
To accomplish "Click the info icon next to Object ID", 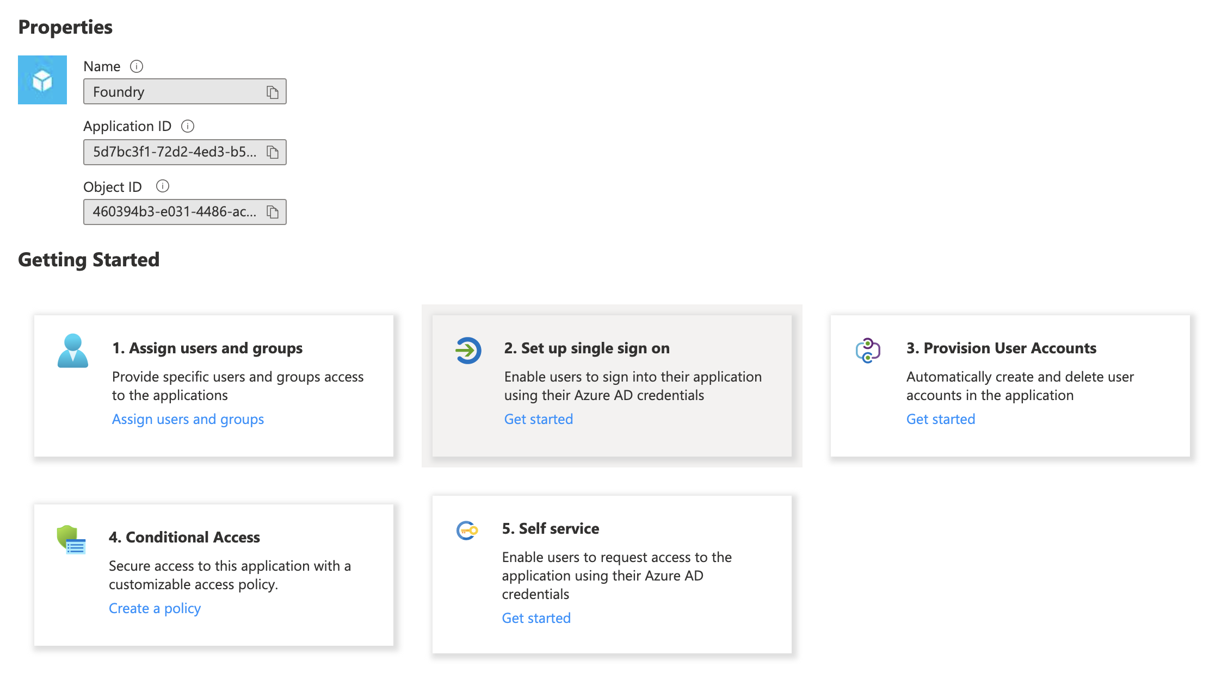I will pyautogui.click(x=163, y=186).
